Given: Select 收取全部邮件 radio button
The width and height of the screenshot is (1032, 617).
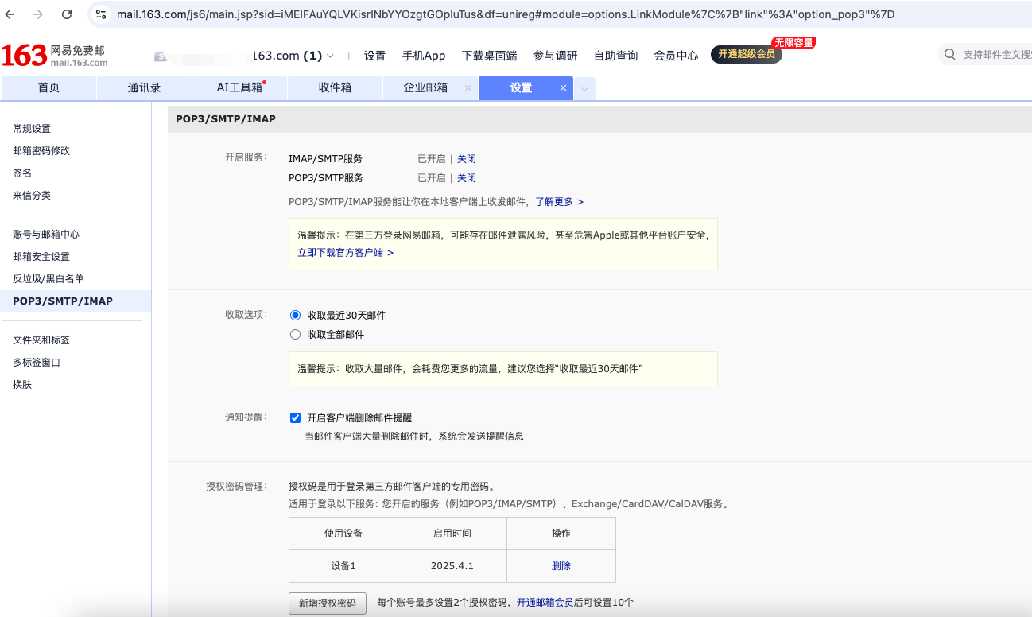Looking at the screenshot, I should pos(296,335).
